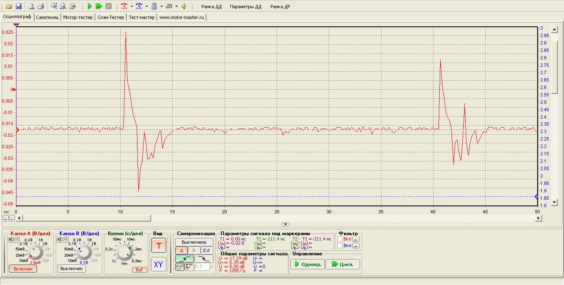Select the calculator tool icon
Viewport: 564px width, 285px height.
click(154, 6)
